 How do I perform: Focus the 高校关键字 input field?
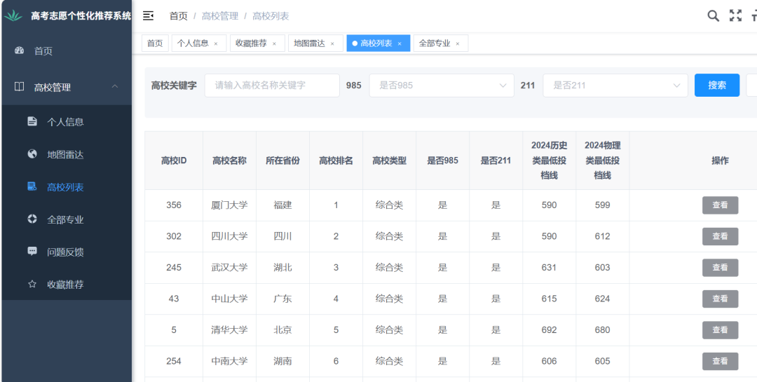tap(272, 86)
